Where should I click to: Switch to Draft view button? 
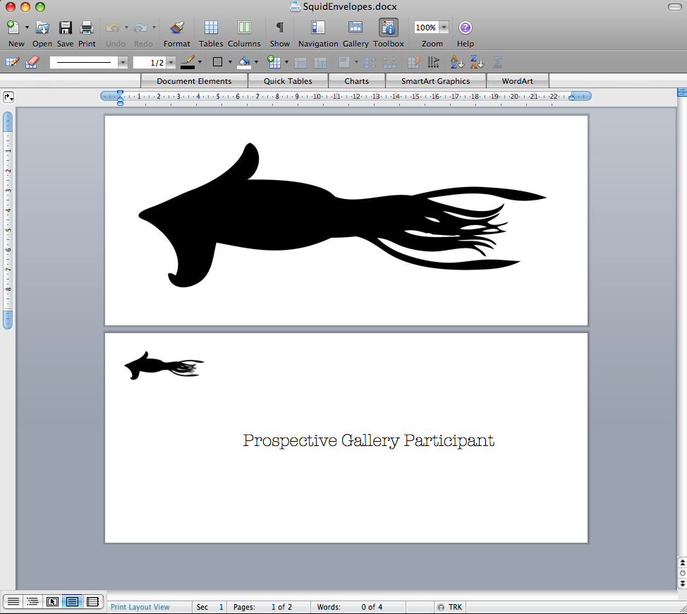click(13, 602)
